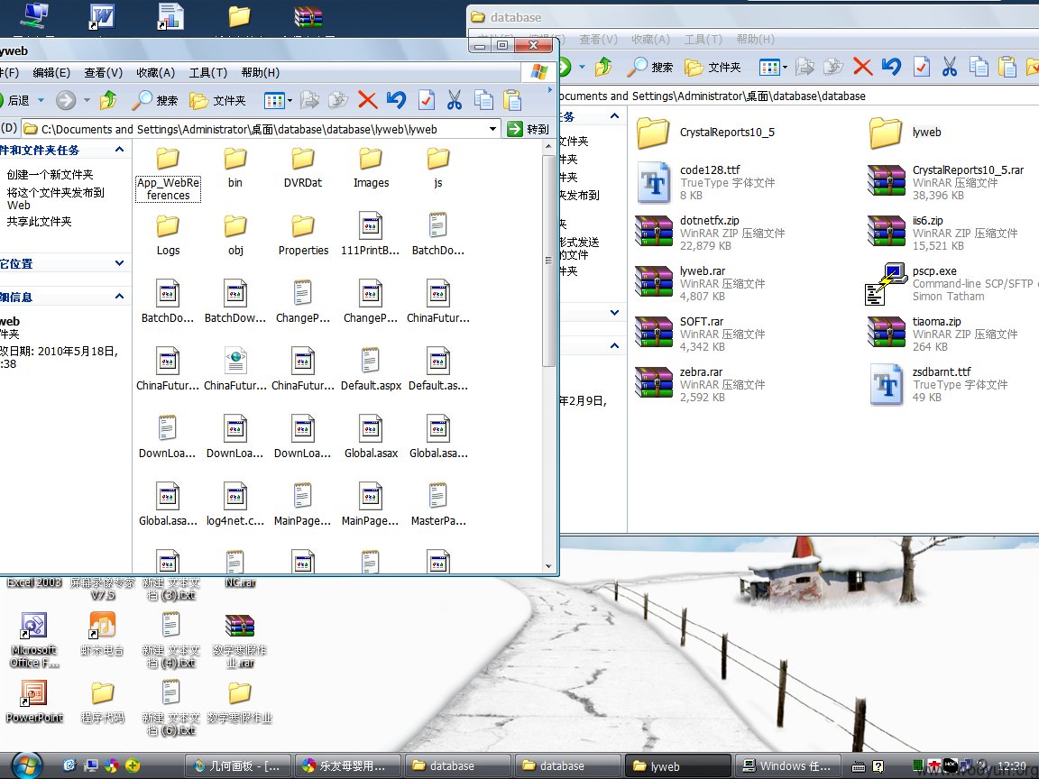This screenshot has height=779, width=1039.
Task: Click 将这个文件夹发布到 Web link
Action: pyautogui.click(x=56, y=198)
